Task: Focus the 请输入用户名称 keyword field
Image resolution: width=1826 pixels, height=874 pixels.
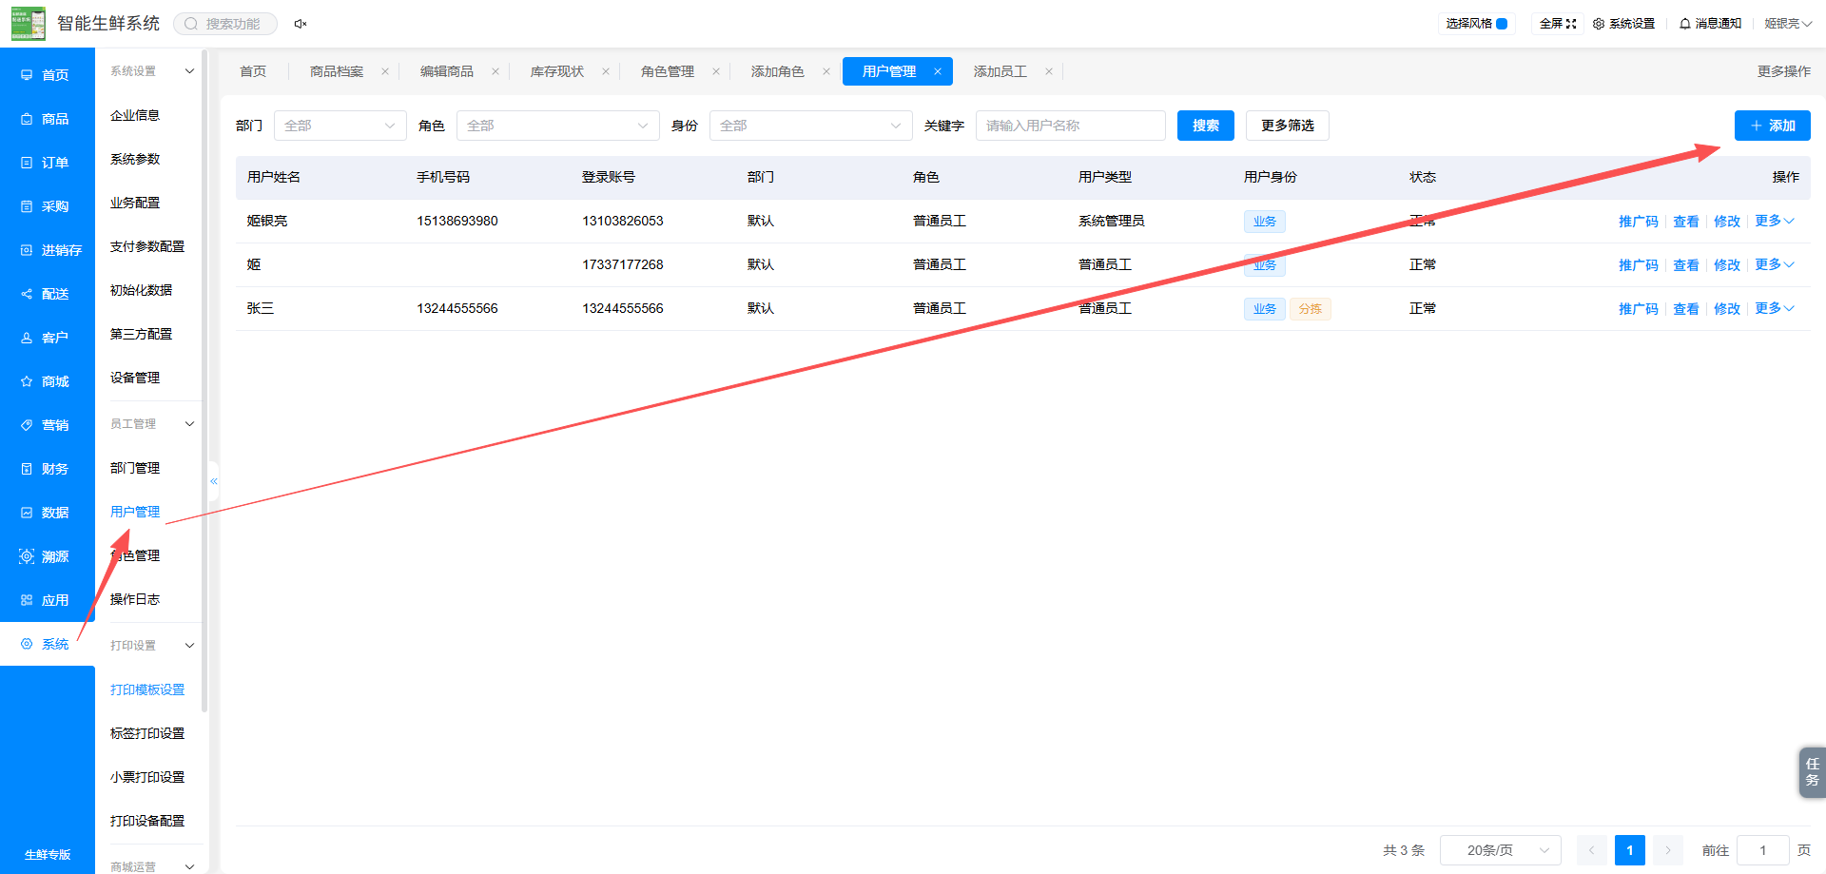Action: point(1071,126)
